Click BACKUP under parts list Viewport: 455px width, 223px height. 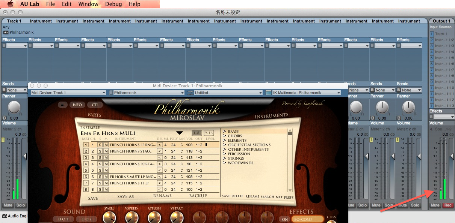198,196
